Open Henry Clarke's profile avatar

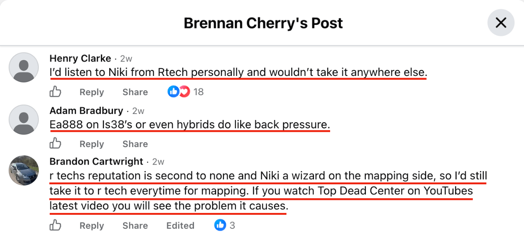click(x=24, y=67)
